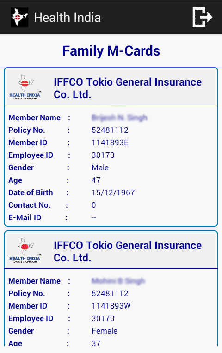Tap first card's Employee ID 30170
This screenshot has height=353, width=222.
pos(103,155)
